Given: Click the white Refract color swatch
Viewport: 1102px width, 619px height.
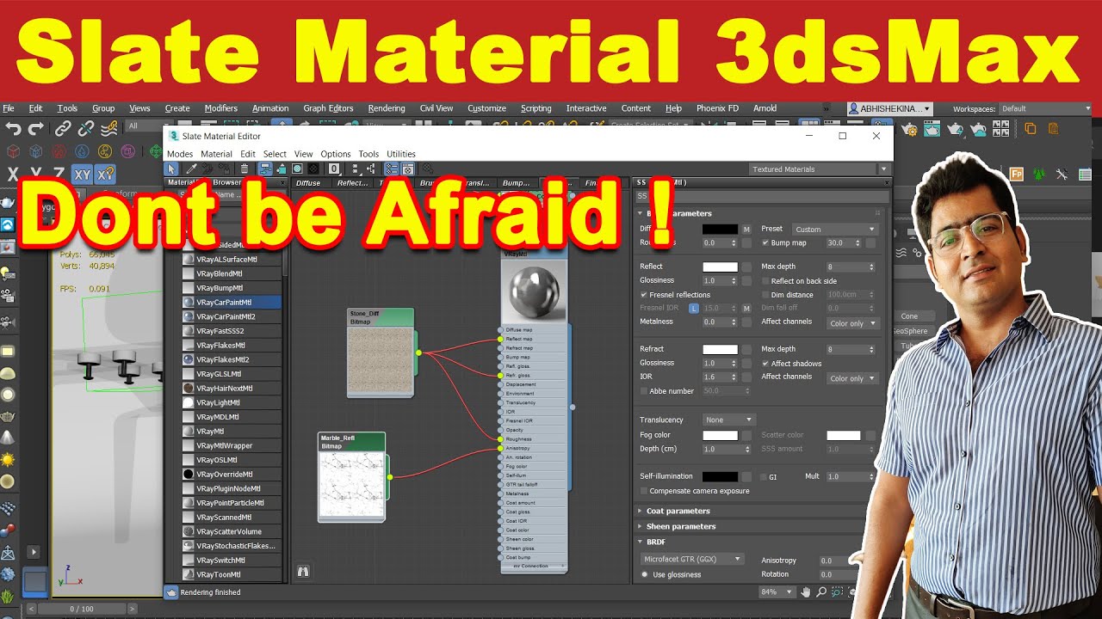Looking at the screenshot, I should point(720,350).
